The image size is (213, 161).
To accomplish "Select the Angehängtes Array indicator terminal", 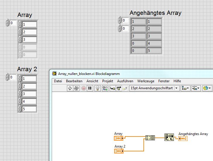I will (x=183, y=139).
